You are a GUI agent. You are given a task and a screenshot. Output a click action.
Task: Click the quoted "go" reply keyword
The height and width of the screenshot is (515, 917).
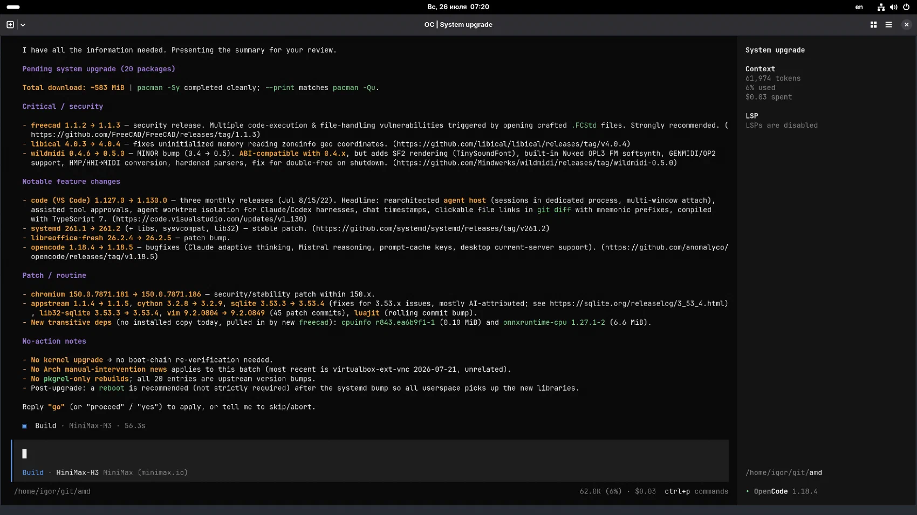[x=56, y=407]
